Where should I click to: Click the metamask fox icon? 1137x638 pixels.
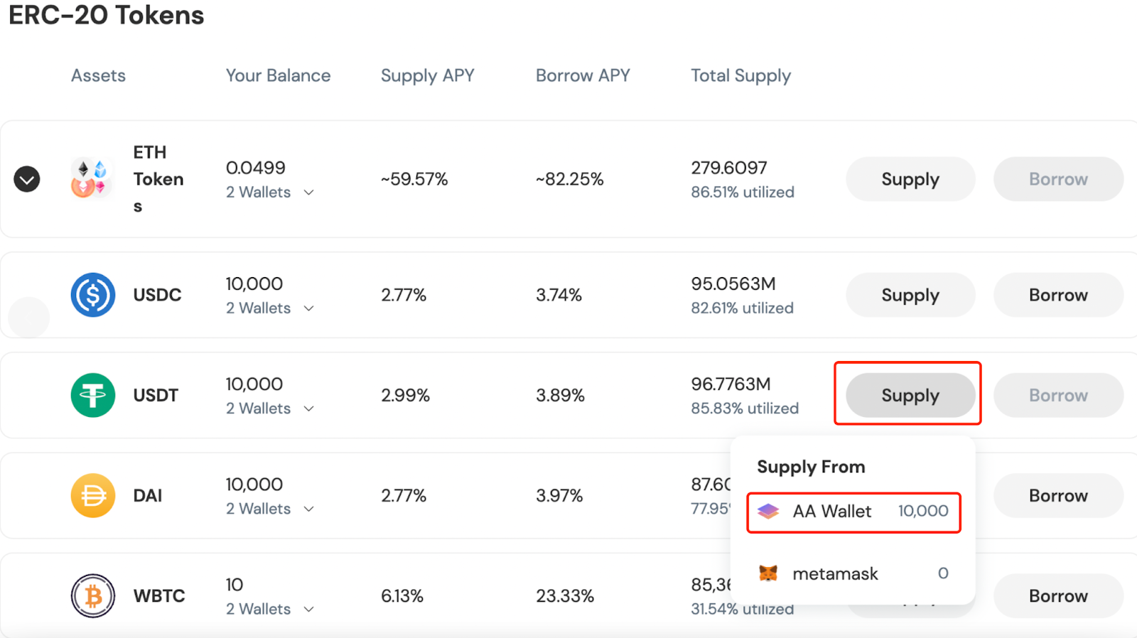click(x=768, y=573)
